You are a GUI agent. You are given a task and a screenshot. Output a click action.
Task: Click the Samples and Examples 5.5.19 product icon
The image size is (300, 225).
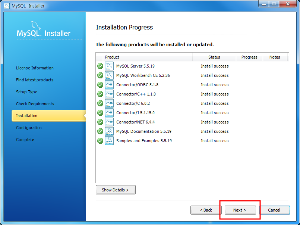click(109, 141)
